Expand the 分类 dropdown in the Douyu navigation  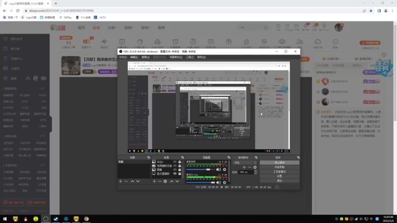(x=112, y=28)
